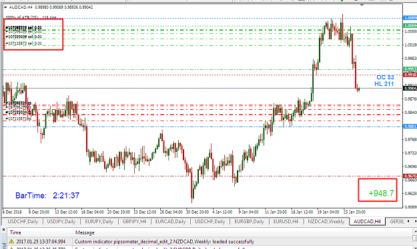Open the partly hidden GER30 chart tab
Image resolution: width=417 pixels, height=249 pixels.
[x=397, y=222]
